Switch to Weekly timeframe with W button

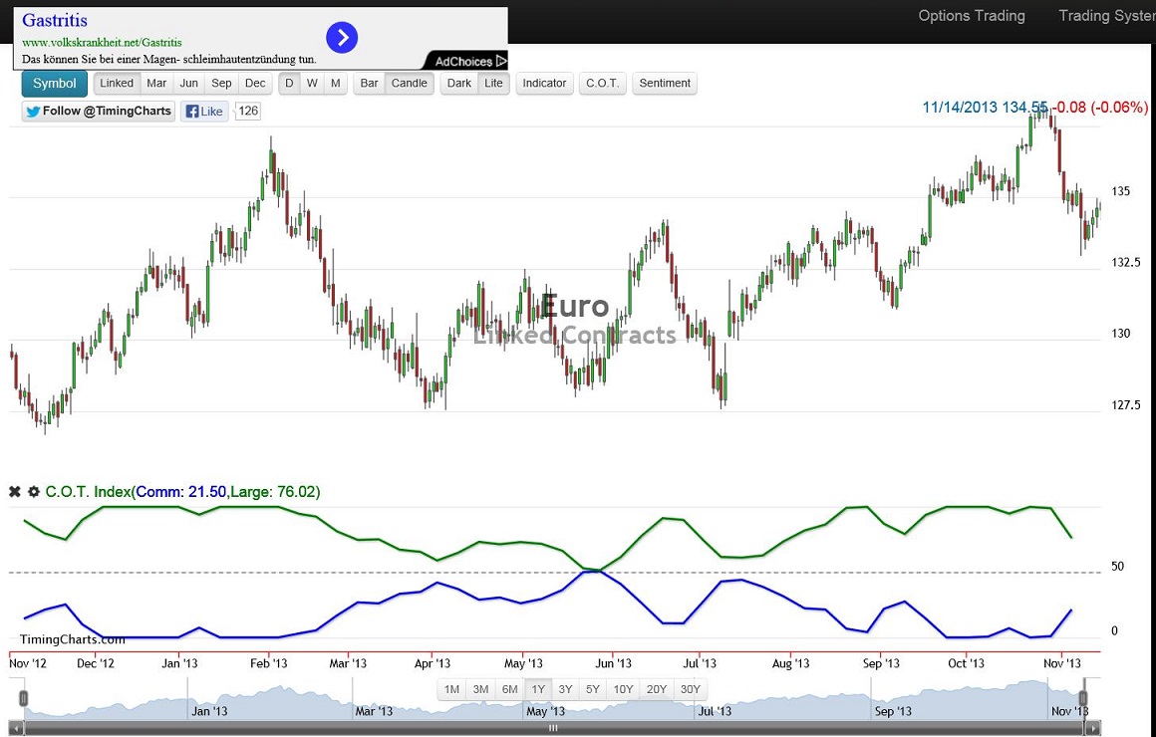click(311, 83)
